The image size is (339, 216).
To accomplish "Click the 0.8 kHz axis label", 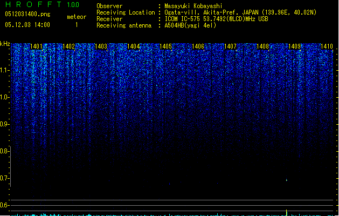I will (5, 151).
